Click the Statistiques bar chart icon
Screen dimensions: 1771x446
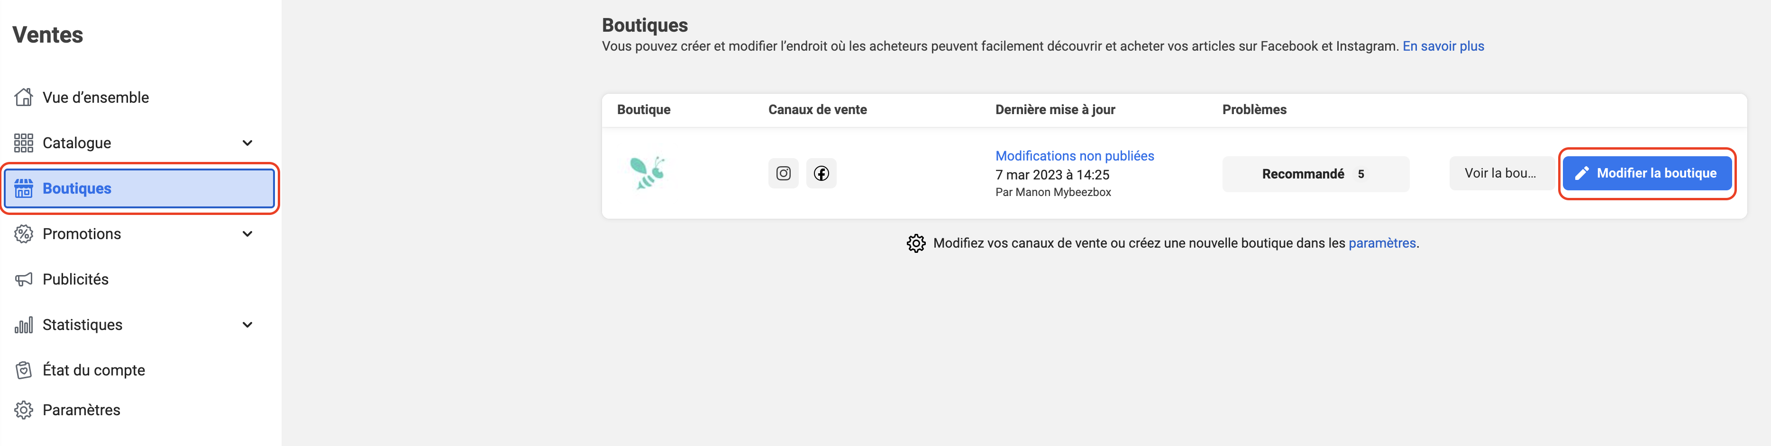[x=23, y=324]
